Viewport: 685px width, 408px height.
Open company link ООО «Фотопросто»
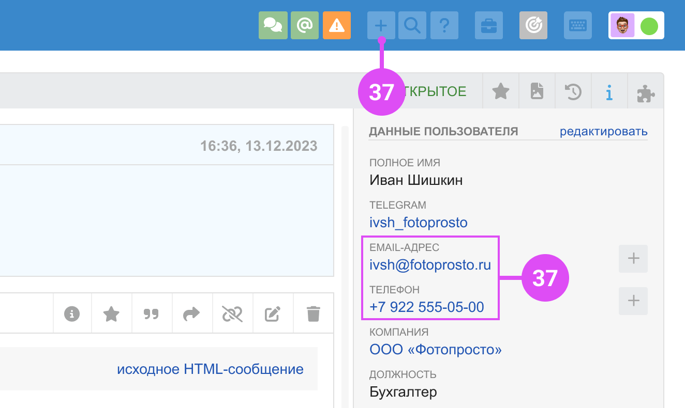click(436, 350)
